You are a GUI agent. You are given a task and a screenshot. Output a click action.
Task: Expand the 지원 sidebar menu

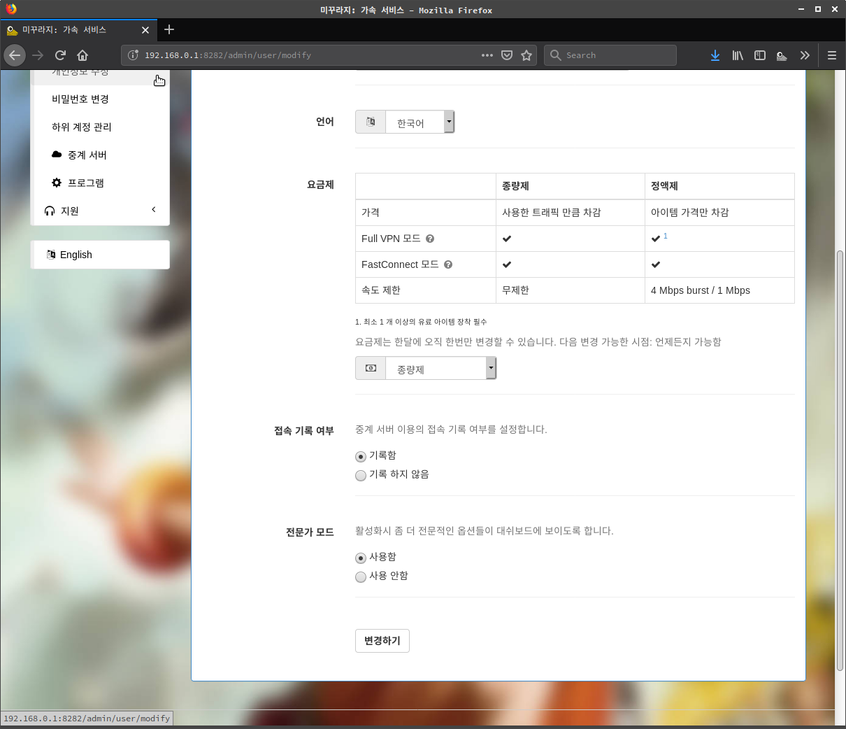(x=100, y=211)
